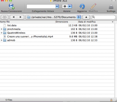Open the path popup showing /private/var/mo...5270/Documents

[53, 17]
